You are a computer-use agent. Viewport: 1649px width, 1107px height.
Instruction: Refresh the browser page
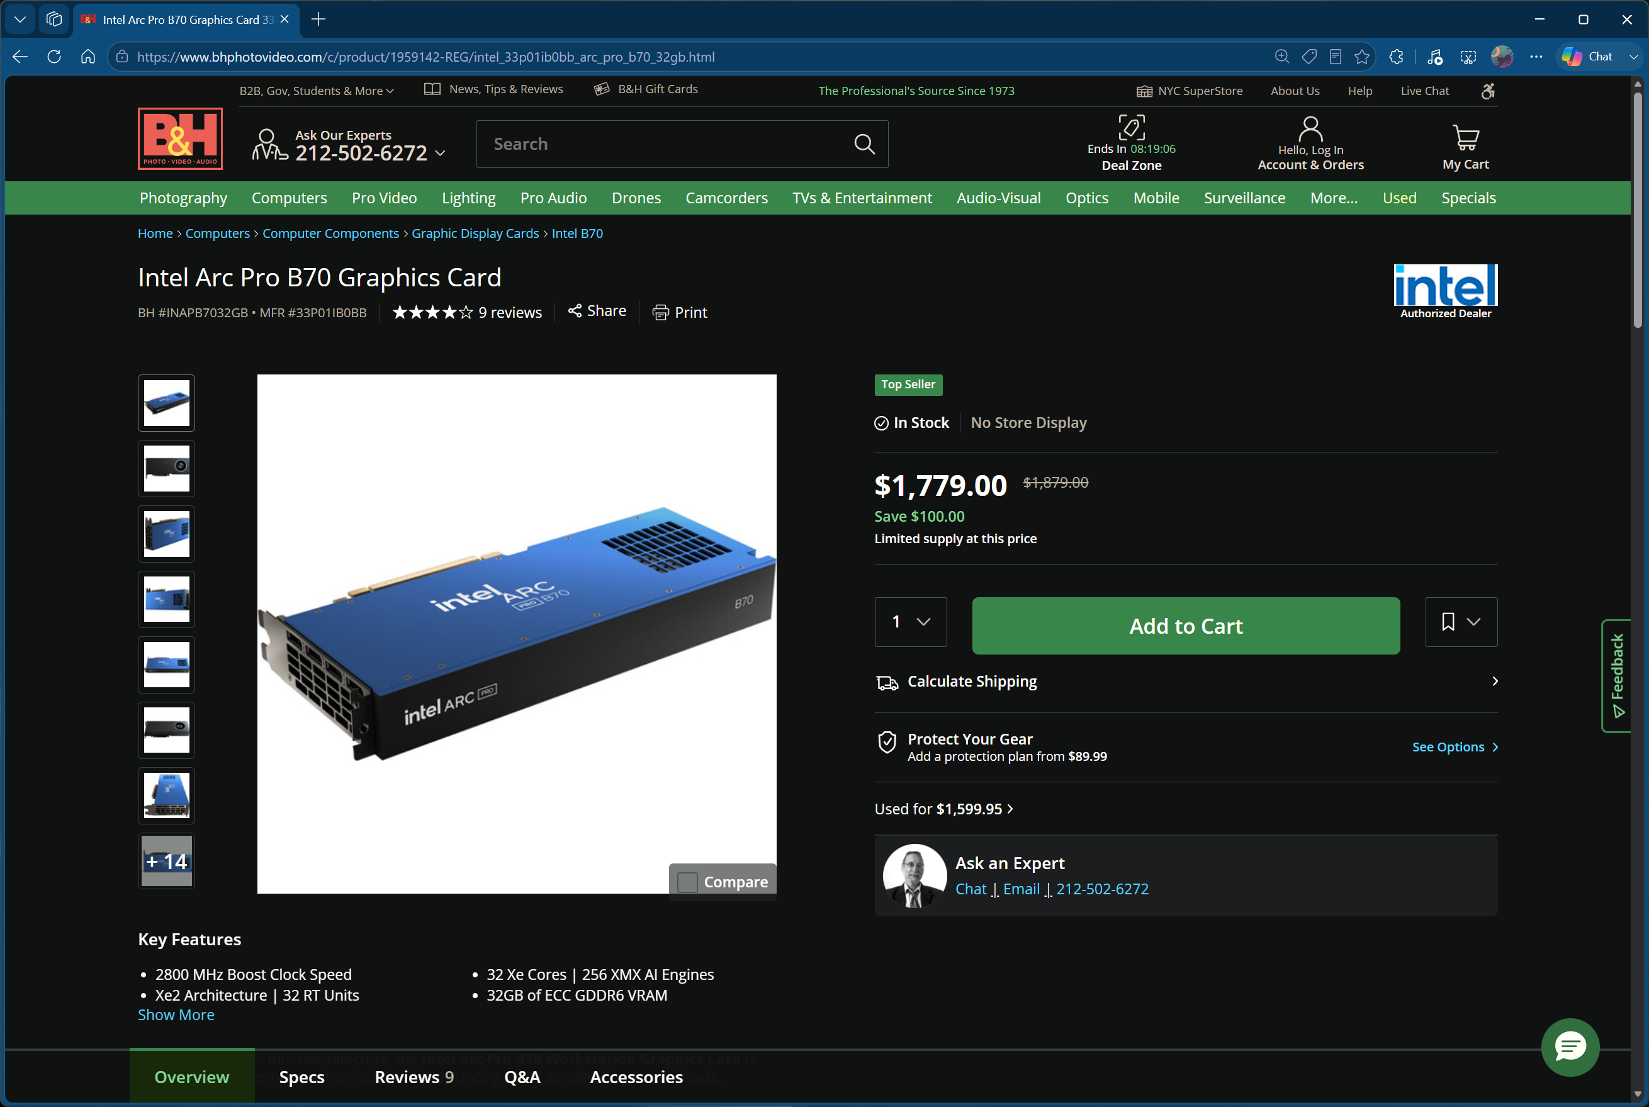pos(54,57)
